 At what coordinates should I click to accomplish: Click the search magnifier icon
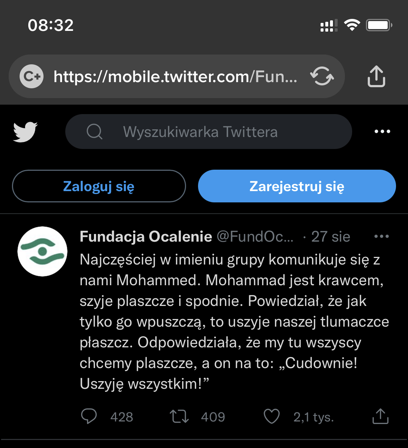[95, 132]
